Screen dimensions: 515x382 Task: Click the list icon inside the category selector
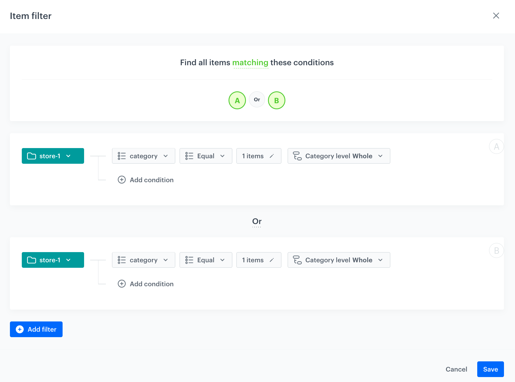[121, 156]
